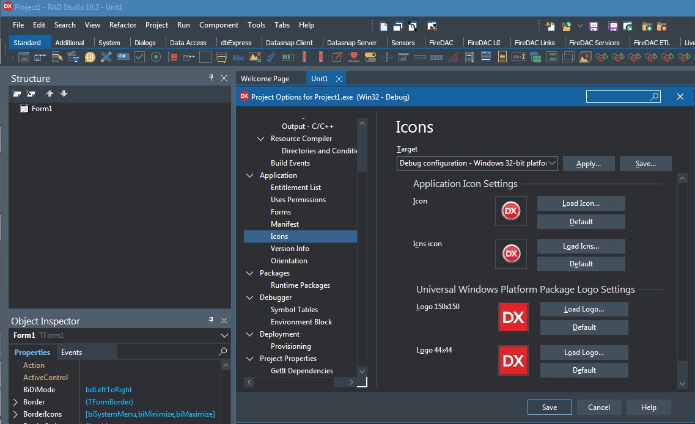Pick the TSplitter component icon

386,57
